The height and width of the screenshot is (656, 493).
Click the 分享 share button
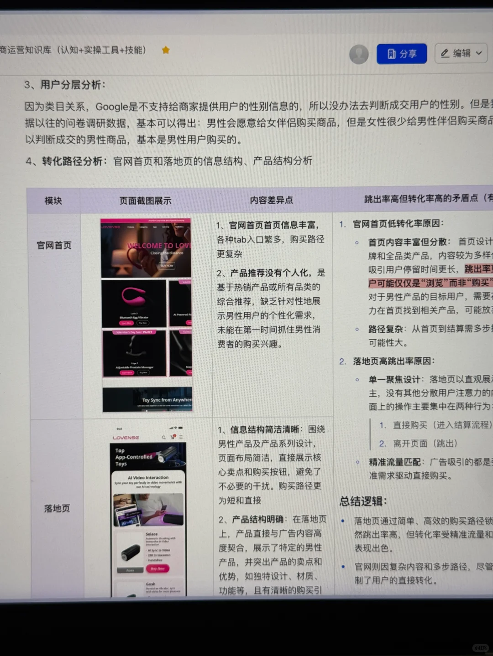coord(402,53)
